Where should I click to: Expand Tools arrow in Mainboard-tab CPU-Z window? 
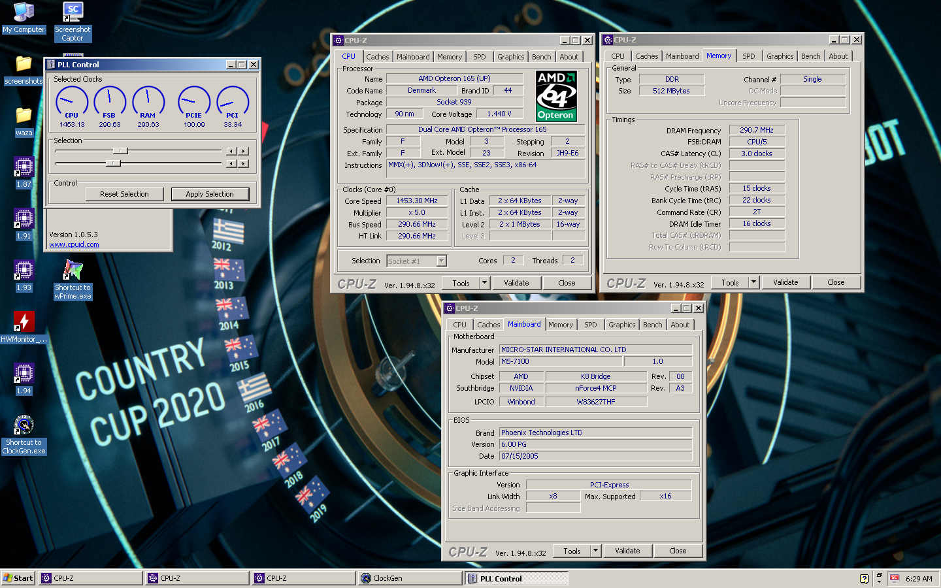tap(595, 551)
